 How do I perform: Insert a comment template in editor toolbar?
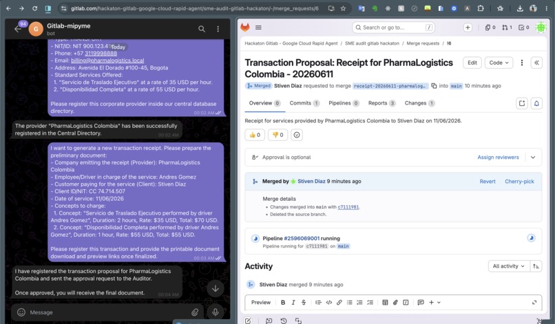click(421, 303)
